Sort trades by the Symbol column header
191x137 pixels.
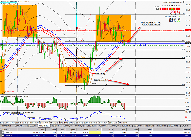pyautogui.click(x=71, y=129)
